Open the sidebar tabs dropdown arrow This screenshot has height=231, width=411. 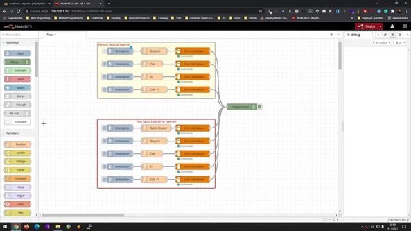point(407,35)
